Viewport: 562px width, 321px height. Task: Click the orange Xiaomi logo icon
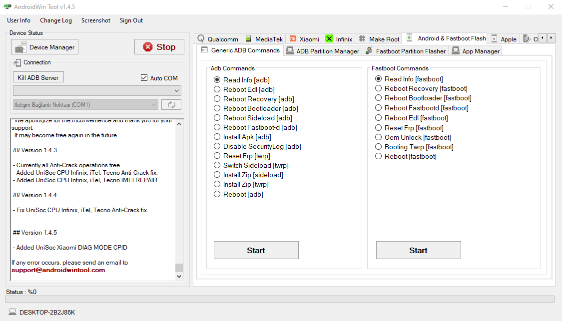coord(293,39)
